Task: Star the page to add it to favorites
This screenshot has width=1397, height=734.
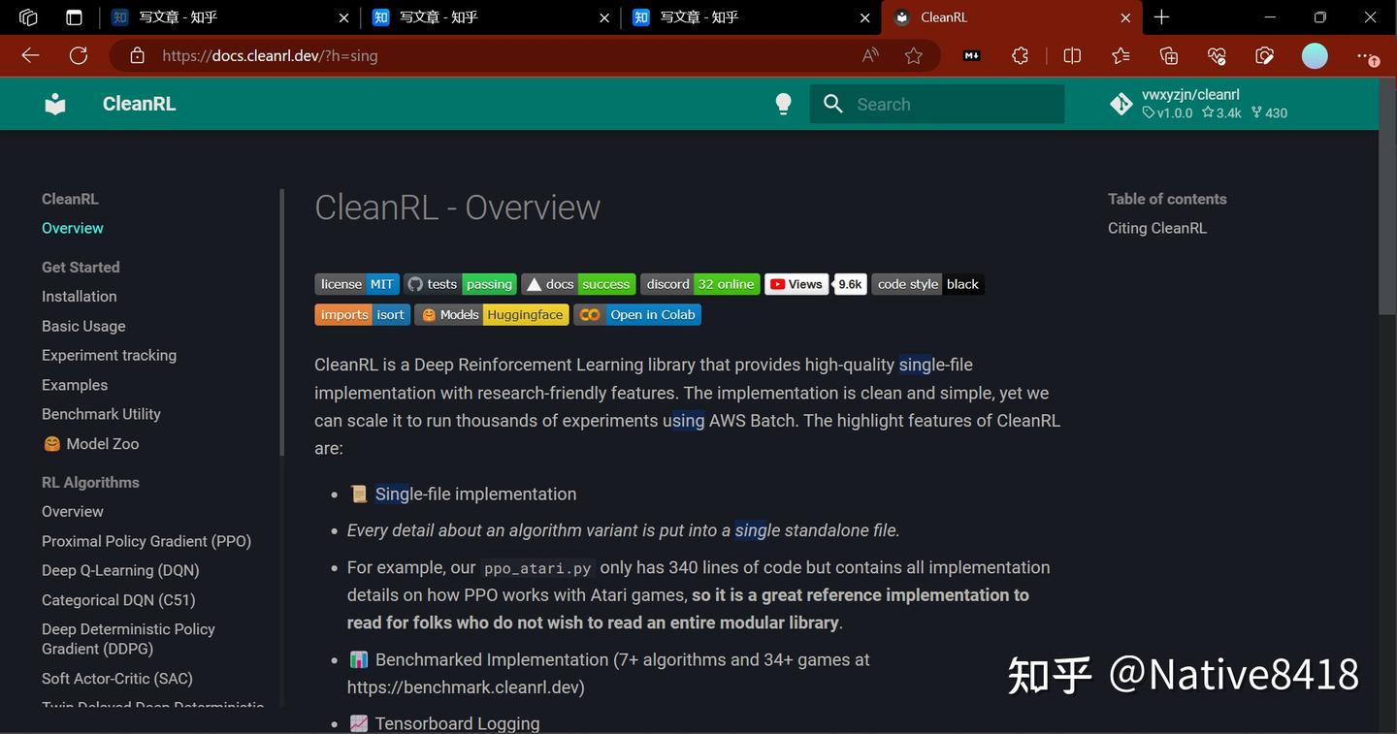Action: click(913, 55)
